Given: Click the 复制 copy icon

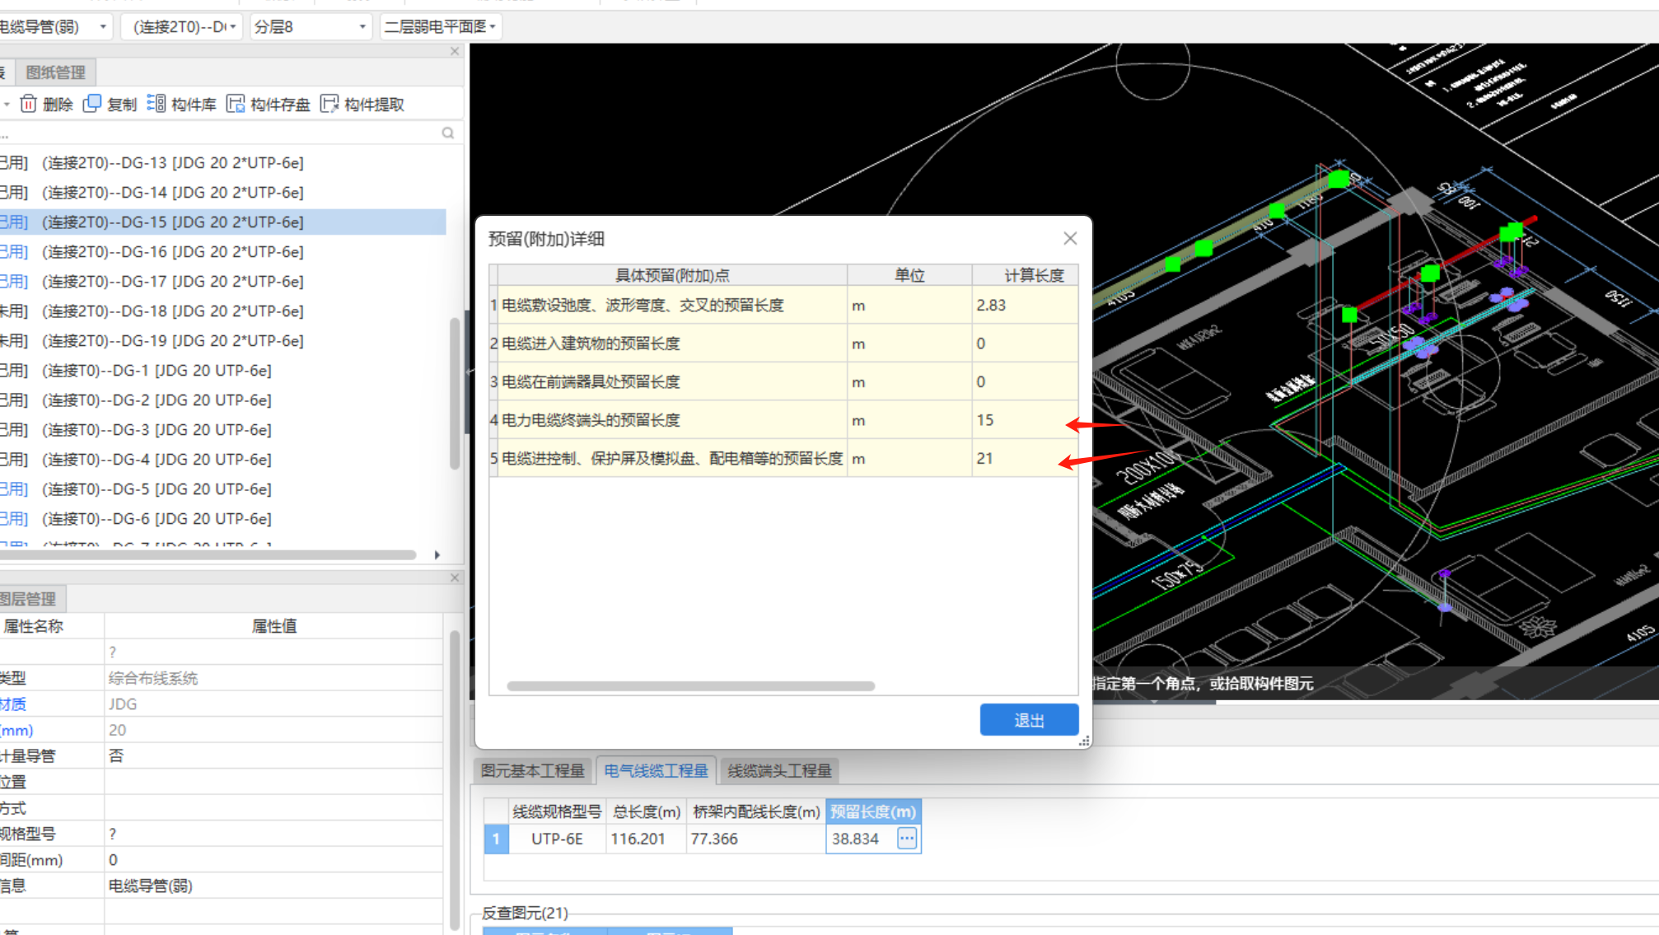Looking at the screenshot, I should (x=92, y=104).
